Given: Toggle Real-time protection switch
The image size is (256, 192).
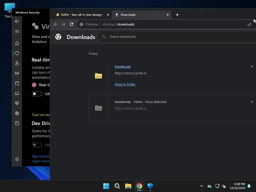Looking at the screenshot, I should click(37, 94).
